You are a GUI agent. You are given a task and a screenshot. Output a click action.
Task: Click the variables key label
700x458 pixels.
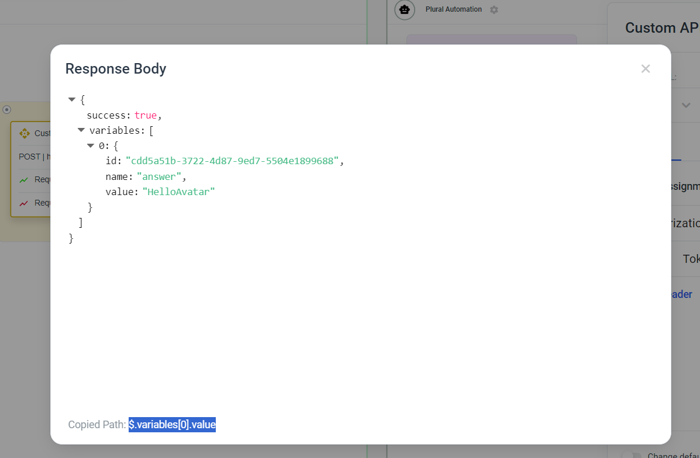[x=115, y=131]
